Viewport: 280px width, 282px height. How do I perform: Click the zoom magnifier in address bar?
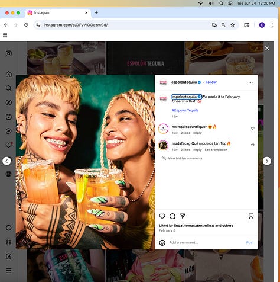[223, 25]
